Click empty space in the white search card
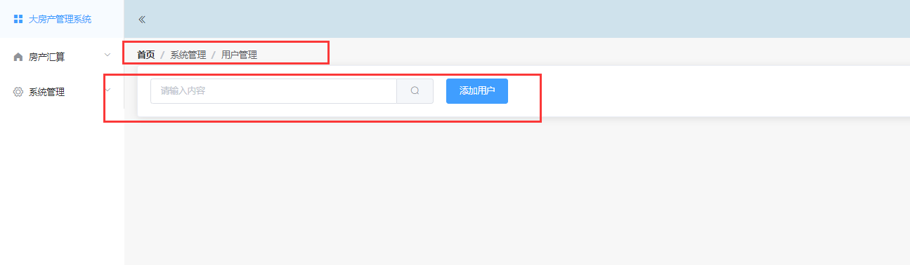The image size is (910, 265). pyautogui.click(x=703, y=91)
